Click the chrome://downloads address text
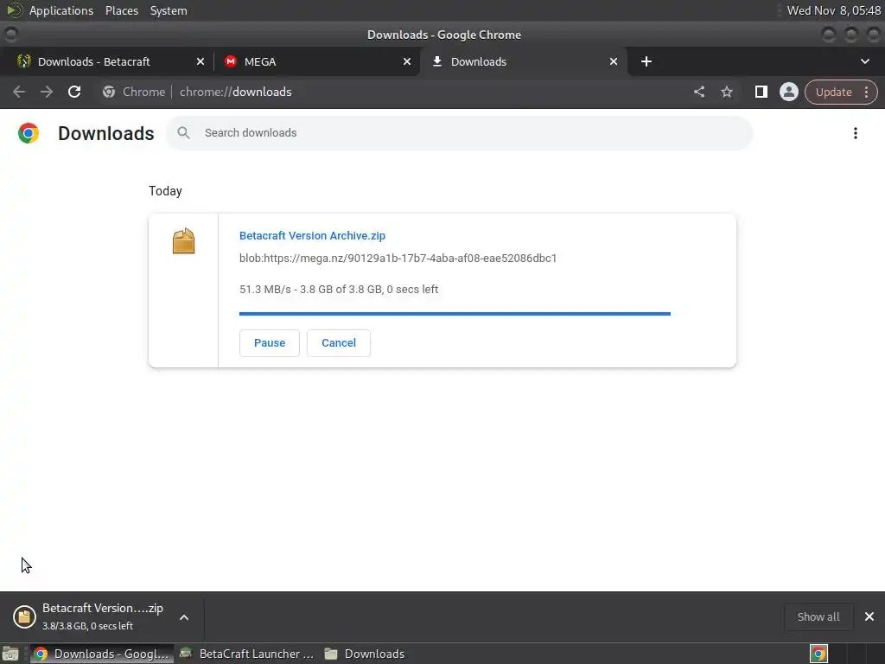 pyautogui.click(x=236, y=92)
